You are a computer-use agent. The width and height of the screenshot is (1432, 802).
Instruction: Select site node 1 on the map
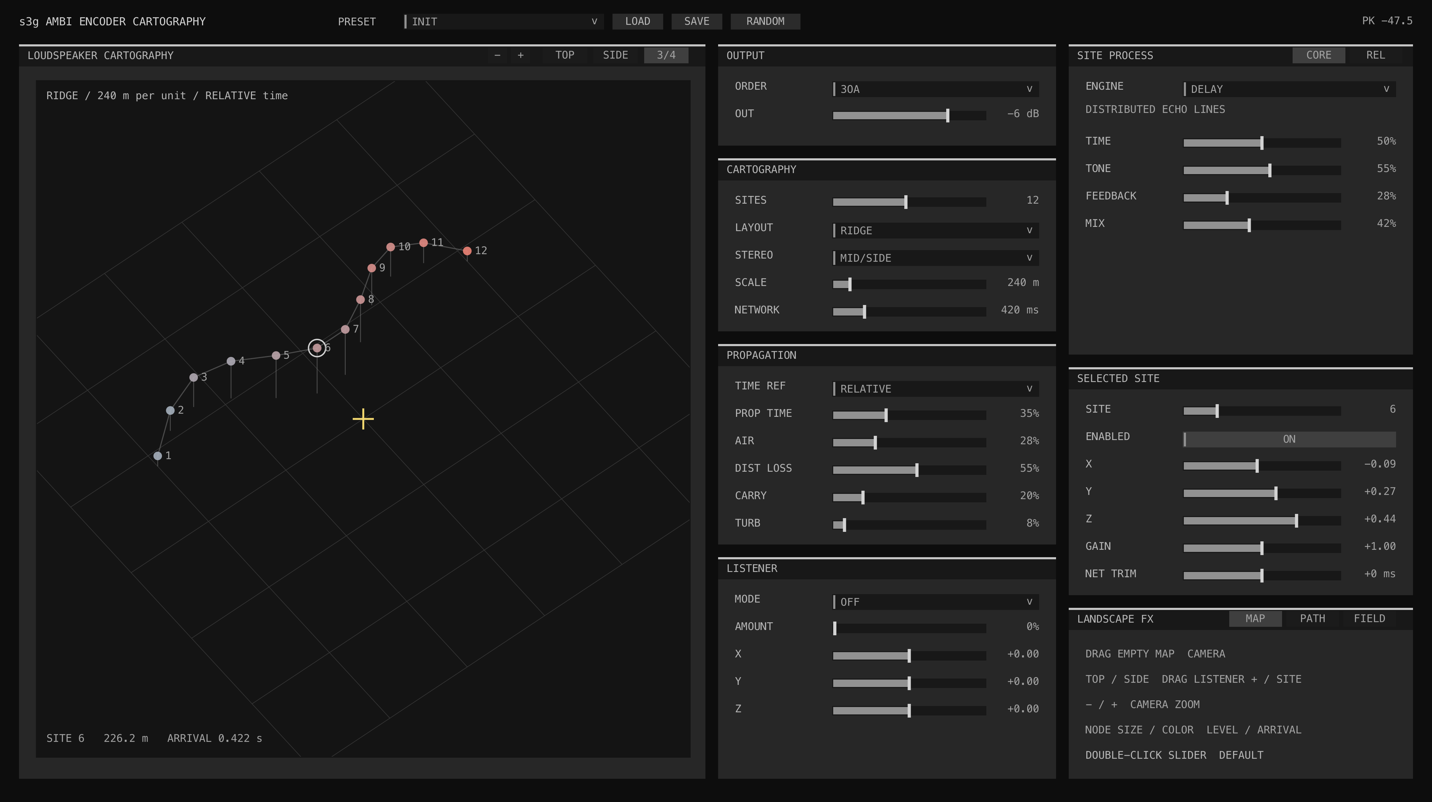(x=158, y=456)
